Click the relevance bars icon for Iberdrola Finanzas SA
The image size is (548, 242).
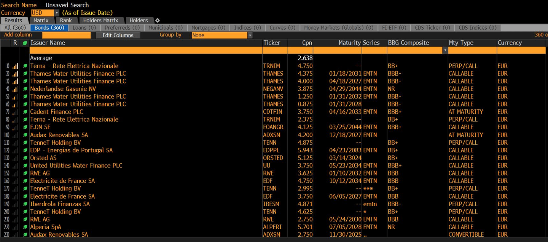pyautogui.click(x=15, y=204)
